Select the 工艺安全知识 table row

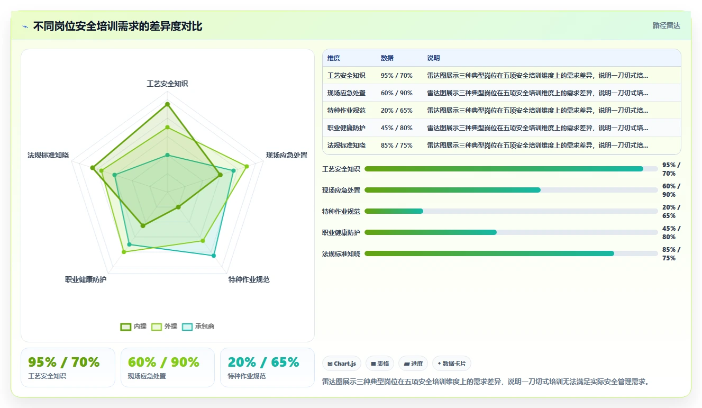coord(502,76)
